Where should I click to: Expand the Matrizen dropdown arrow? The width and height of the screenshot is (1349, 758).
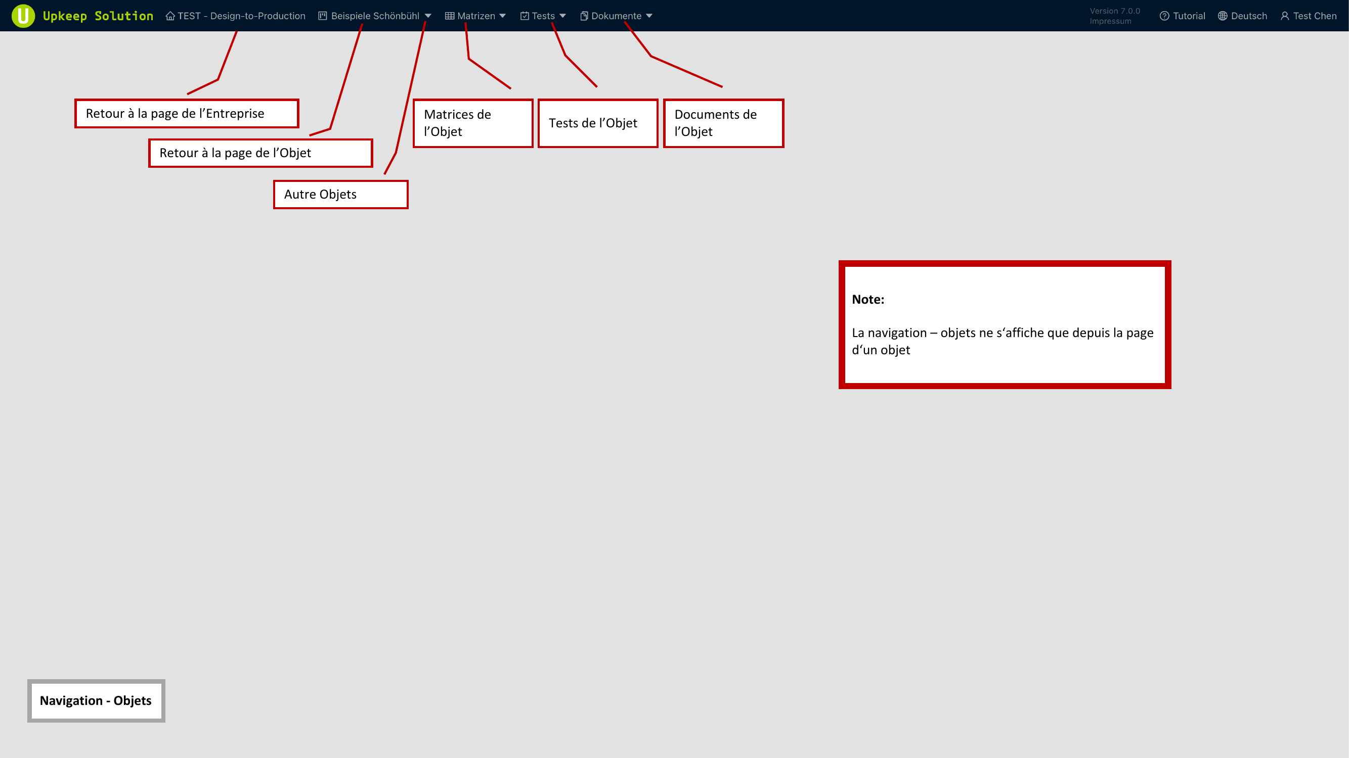click(x=503, y=16)
